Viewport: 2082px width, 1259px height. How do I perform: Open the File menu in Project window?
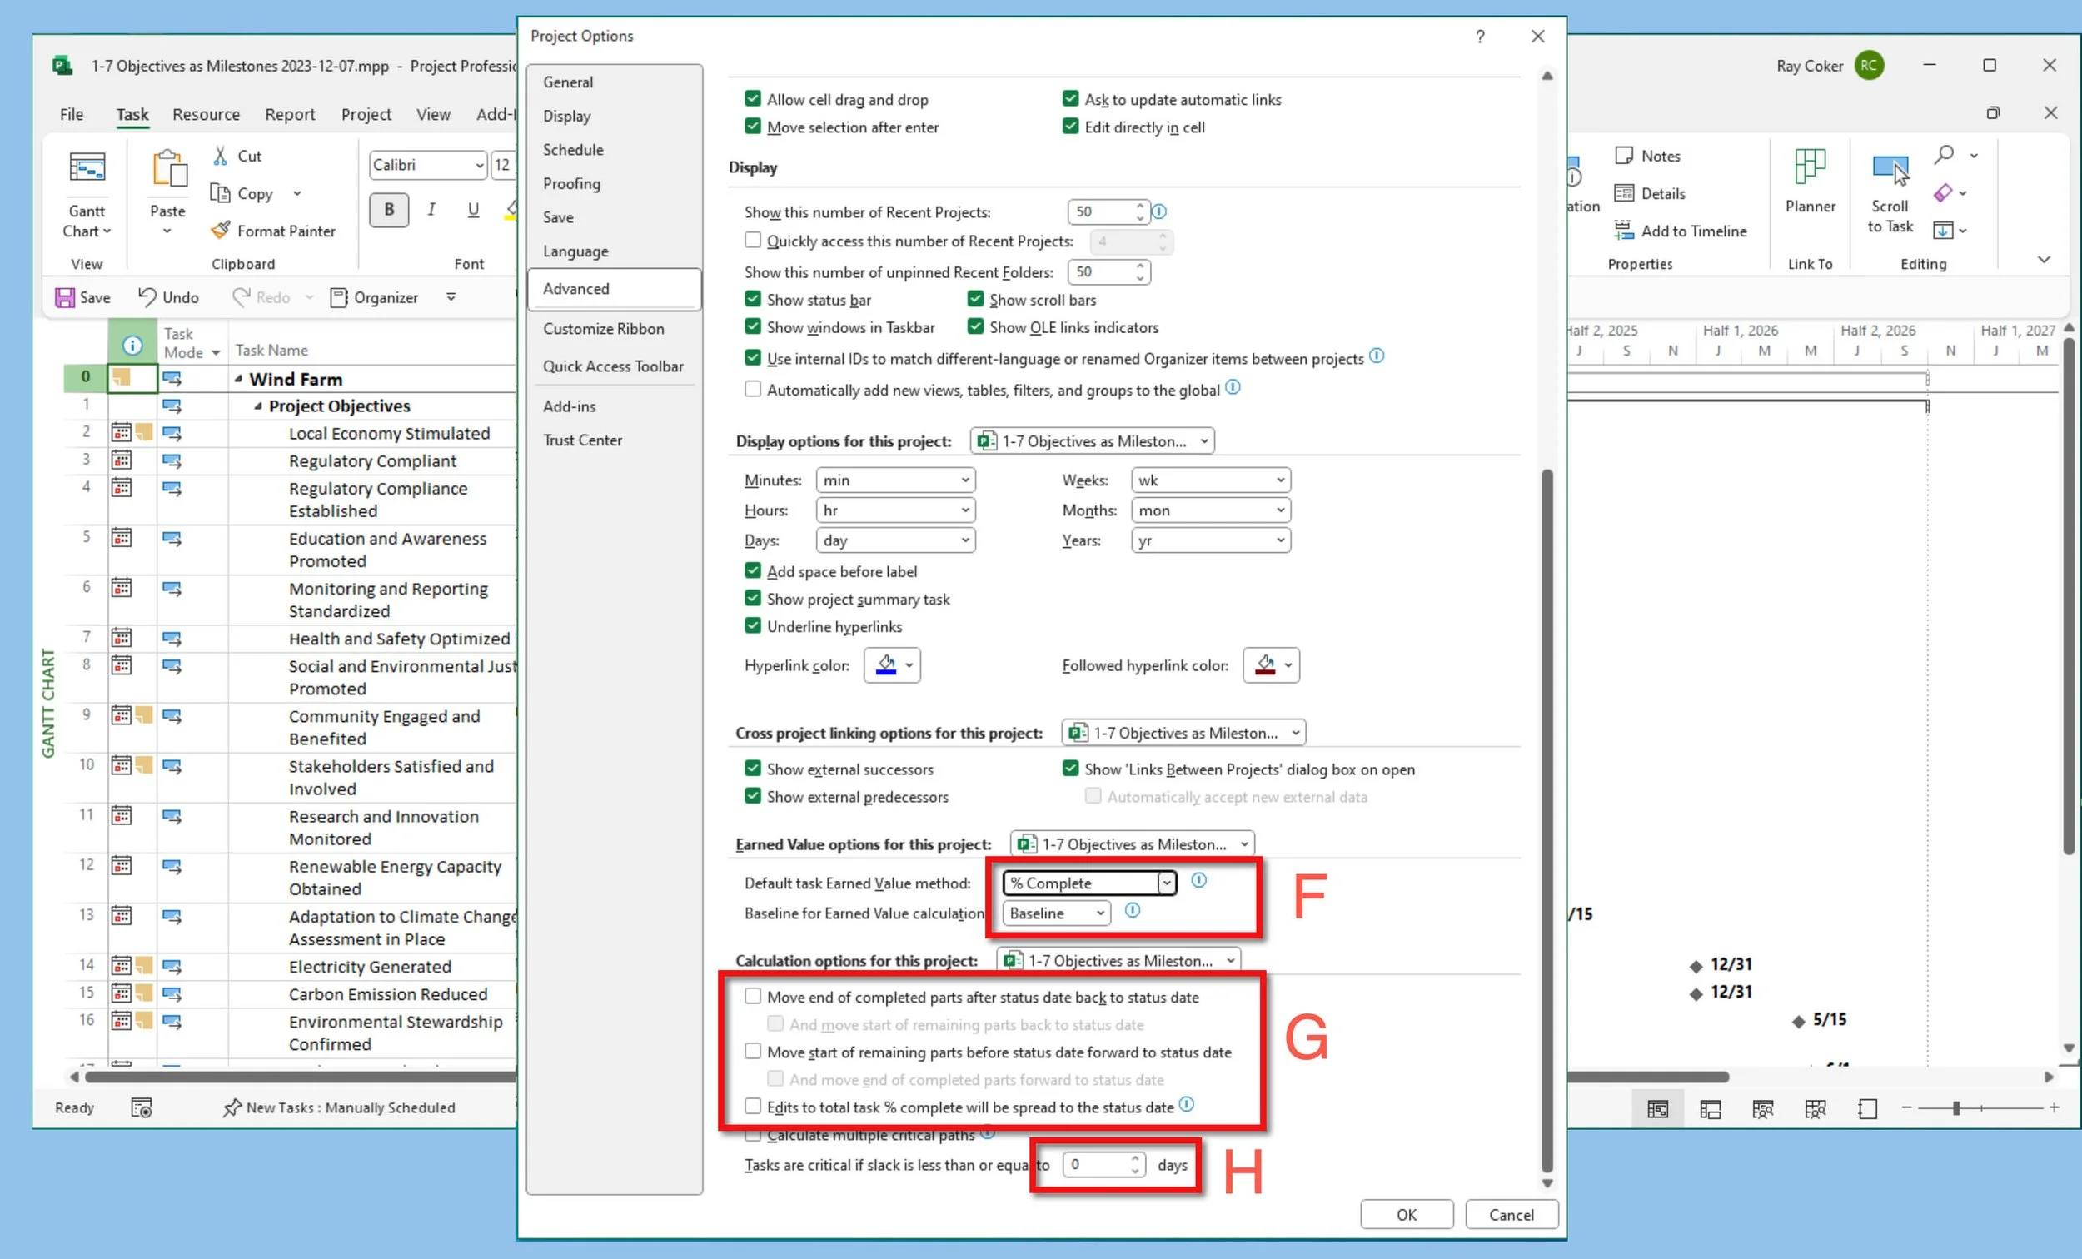click(x=72, y=114)
